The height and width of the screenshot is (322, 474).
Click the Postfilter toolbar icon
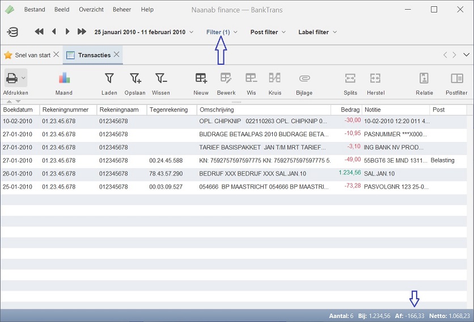coord(456,78)
